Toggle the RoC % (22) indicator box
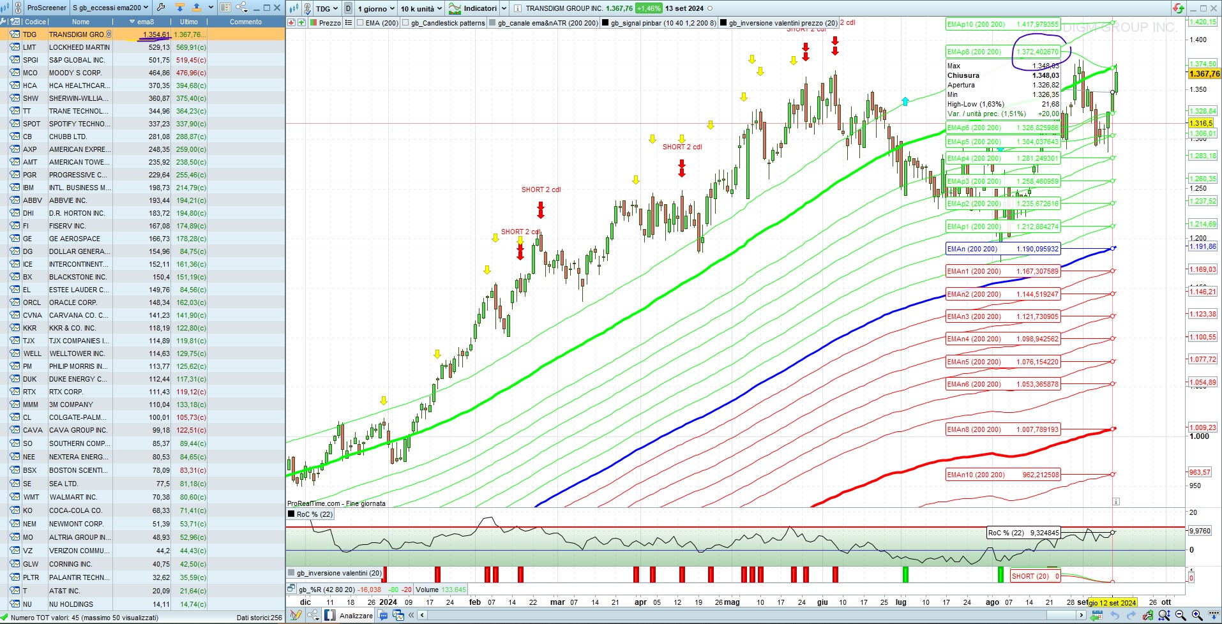Image resolution: width=1222 pixels, height=624 pixels. (x=291, y=514)
